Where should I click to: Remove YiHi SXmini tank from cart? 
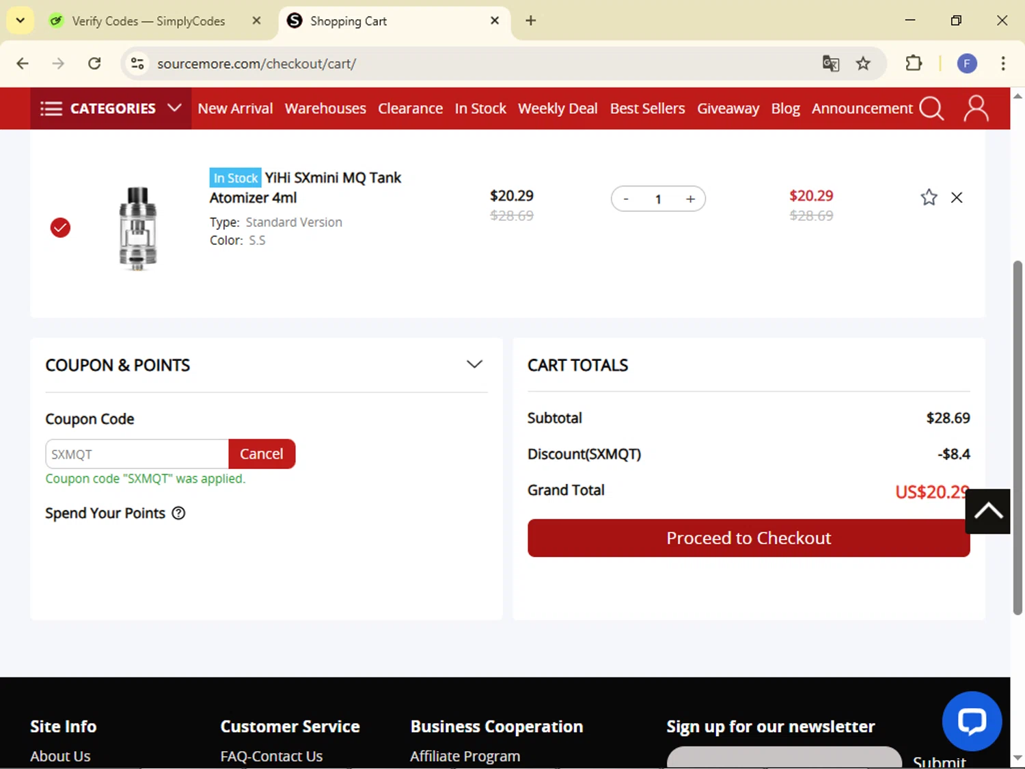[957, 198]
